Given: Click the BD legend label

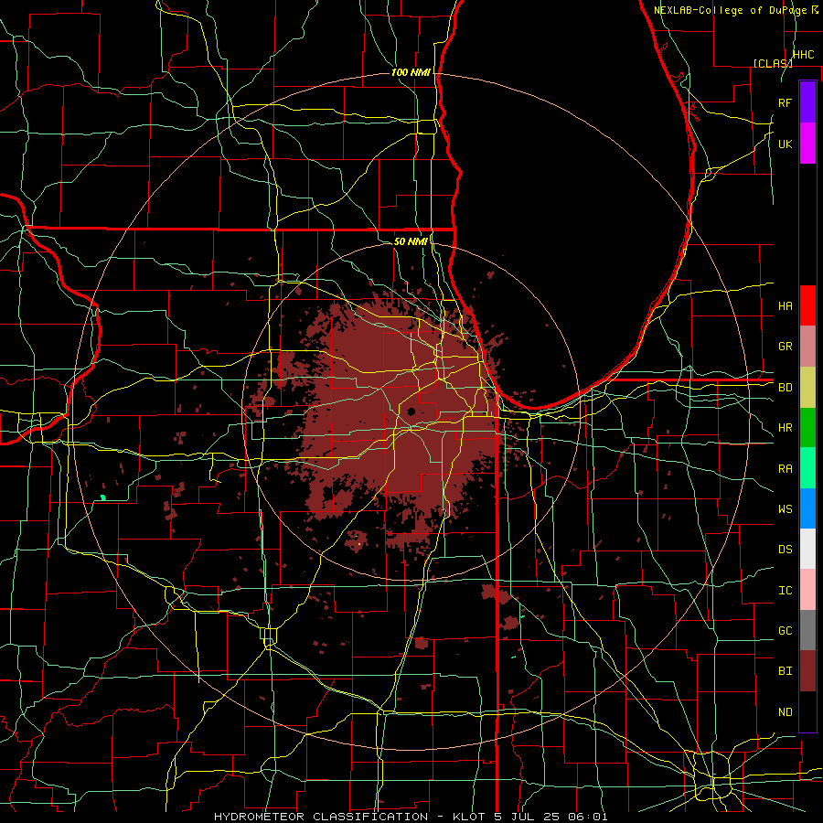Looking at the screenshot, I should click(785, 388).
